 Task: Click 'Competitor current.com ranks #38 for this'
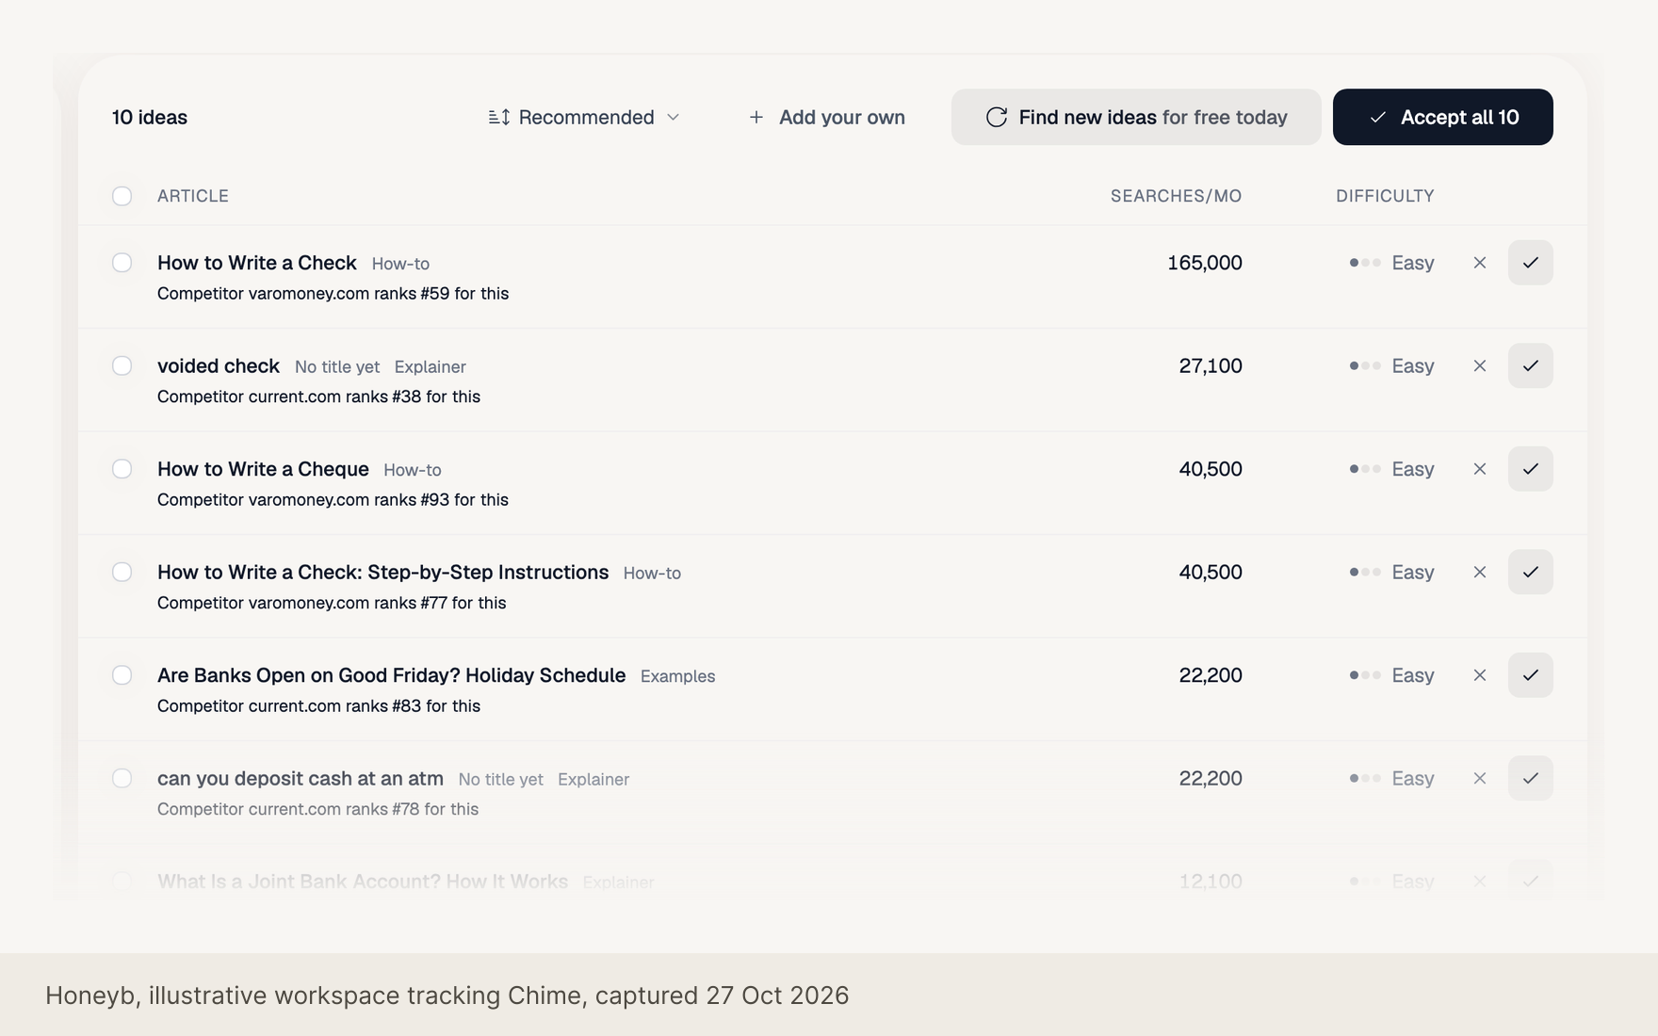point(318,397)
